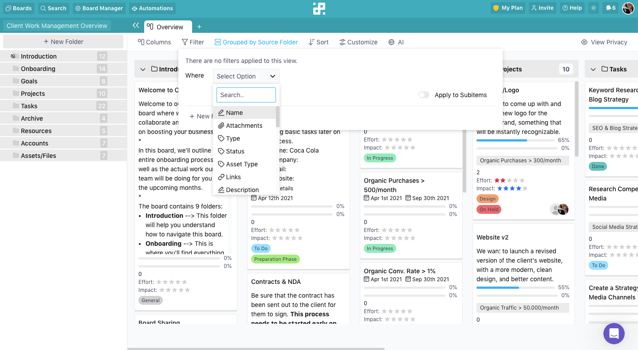Click the Done tag in Tasks column
The image size is (638, 350).
tap(598, 166)
